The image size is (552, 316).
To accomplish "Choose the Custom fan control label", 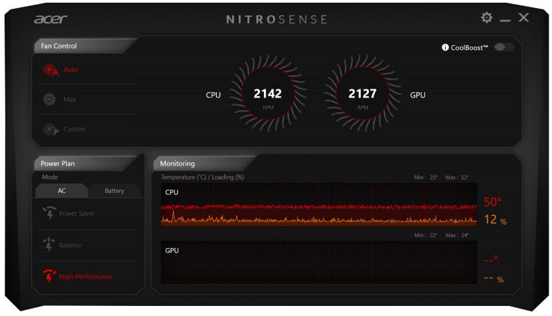I will [x=74, y=129].
